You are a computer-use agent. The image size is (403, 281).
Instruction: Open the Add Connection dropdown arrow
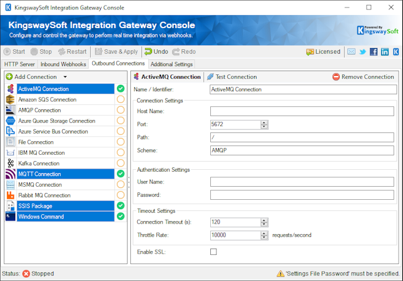[x=64, y=77]
